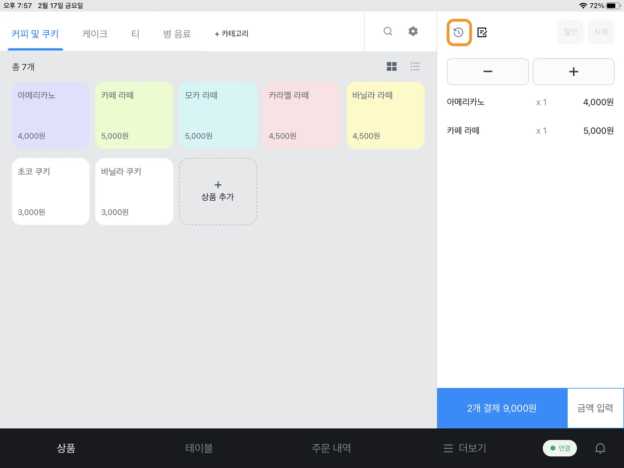The height and width of the screenshot is (468, 624).
Task: Add a new category with + 카테고리
Action: (232, 34)
